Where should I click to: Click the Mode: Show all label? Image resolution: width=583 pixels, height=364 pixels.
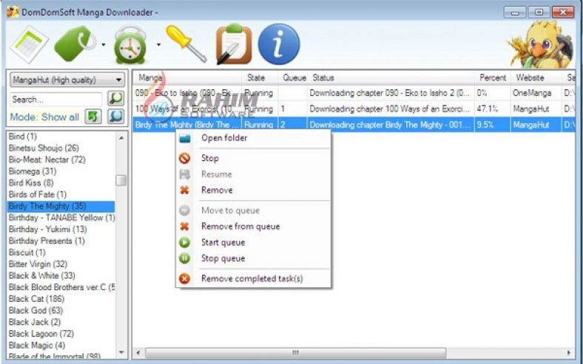44,117
